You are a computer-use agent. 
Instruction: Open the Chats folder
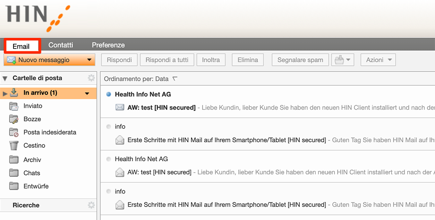pyautogui.click(x=32, y=173)
